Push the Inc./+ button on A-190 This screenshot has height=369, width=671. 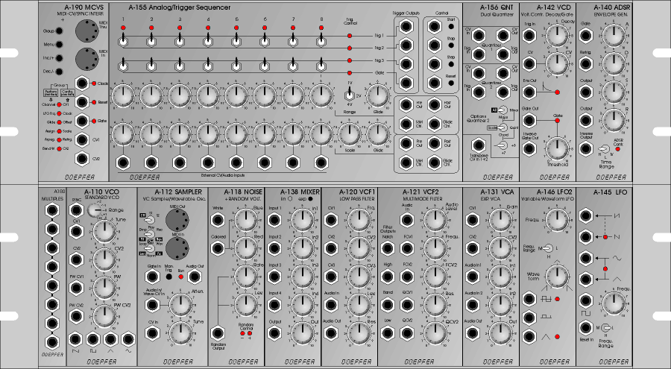[59, 58]
